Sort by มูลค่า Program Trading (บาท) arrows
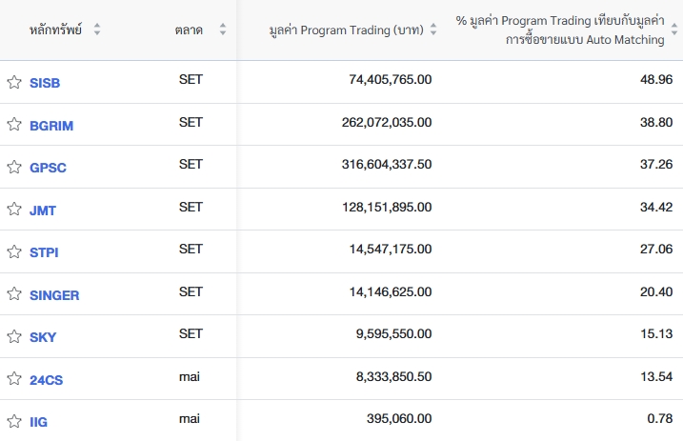Screen dimensions: 683x441 tap(433, 30)
